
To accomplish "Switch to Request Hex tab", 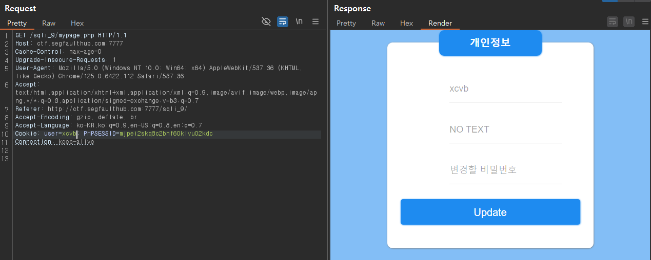I will click(x=77, y=23).
